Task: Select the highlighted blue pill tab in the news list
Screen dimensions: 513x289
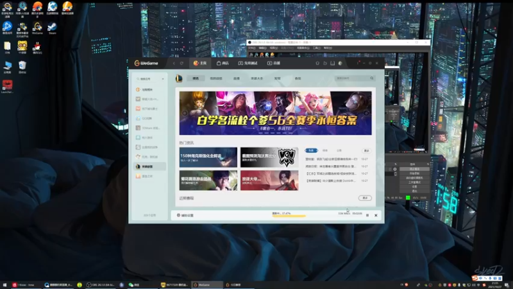Action: 311,150
